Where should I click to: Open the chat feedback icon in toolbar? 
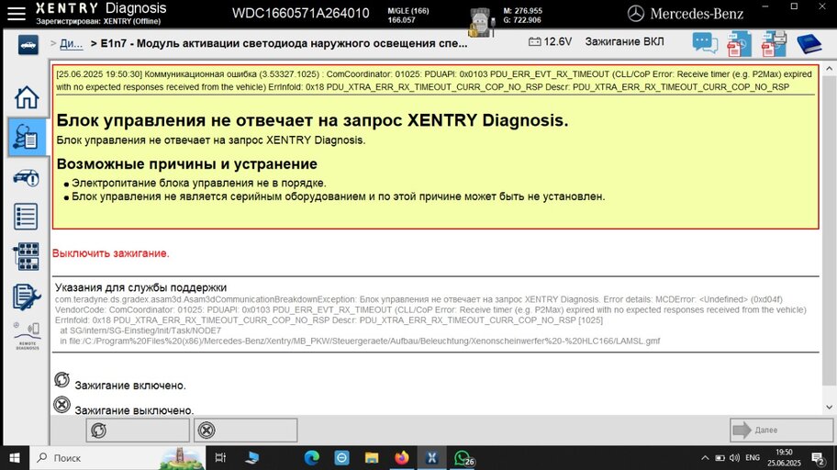point(705,43)
